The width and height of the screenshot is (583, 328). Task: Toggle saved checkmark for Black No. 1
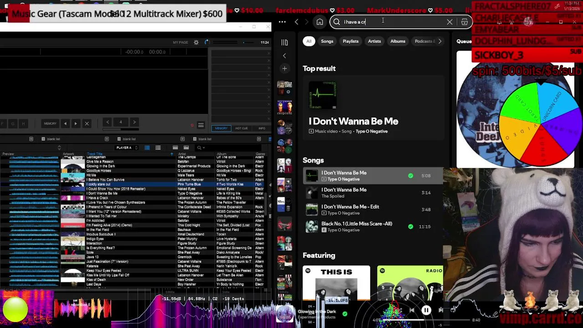click(410, 226)
